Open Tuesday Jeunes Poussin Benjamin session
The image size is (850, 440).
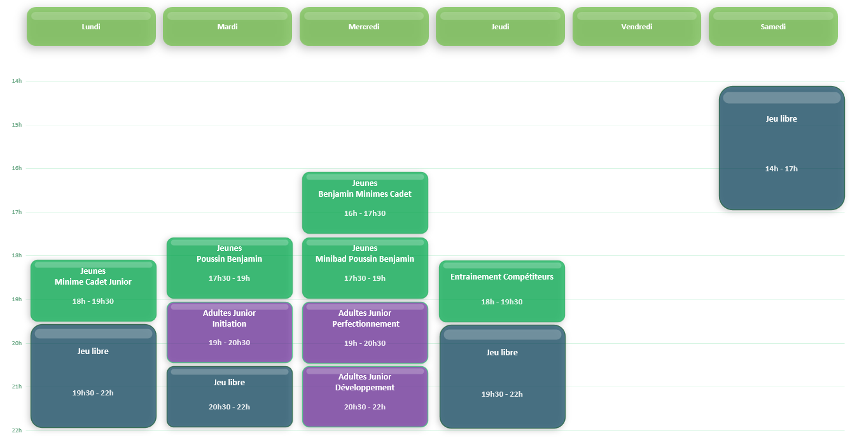tap(230, 268)
